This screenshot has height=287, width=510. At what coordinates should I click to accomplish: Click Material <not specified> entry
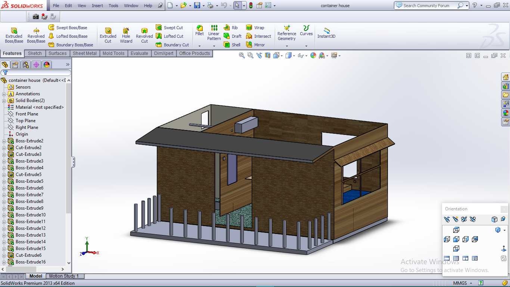[40, 107]
